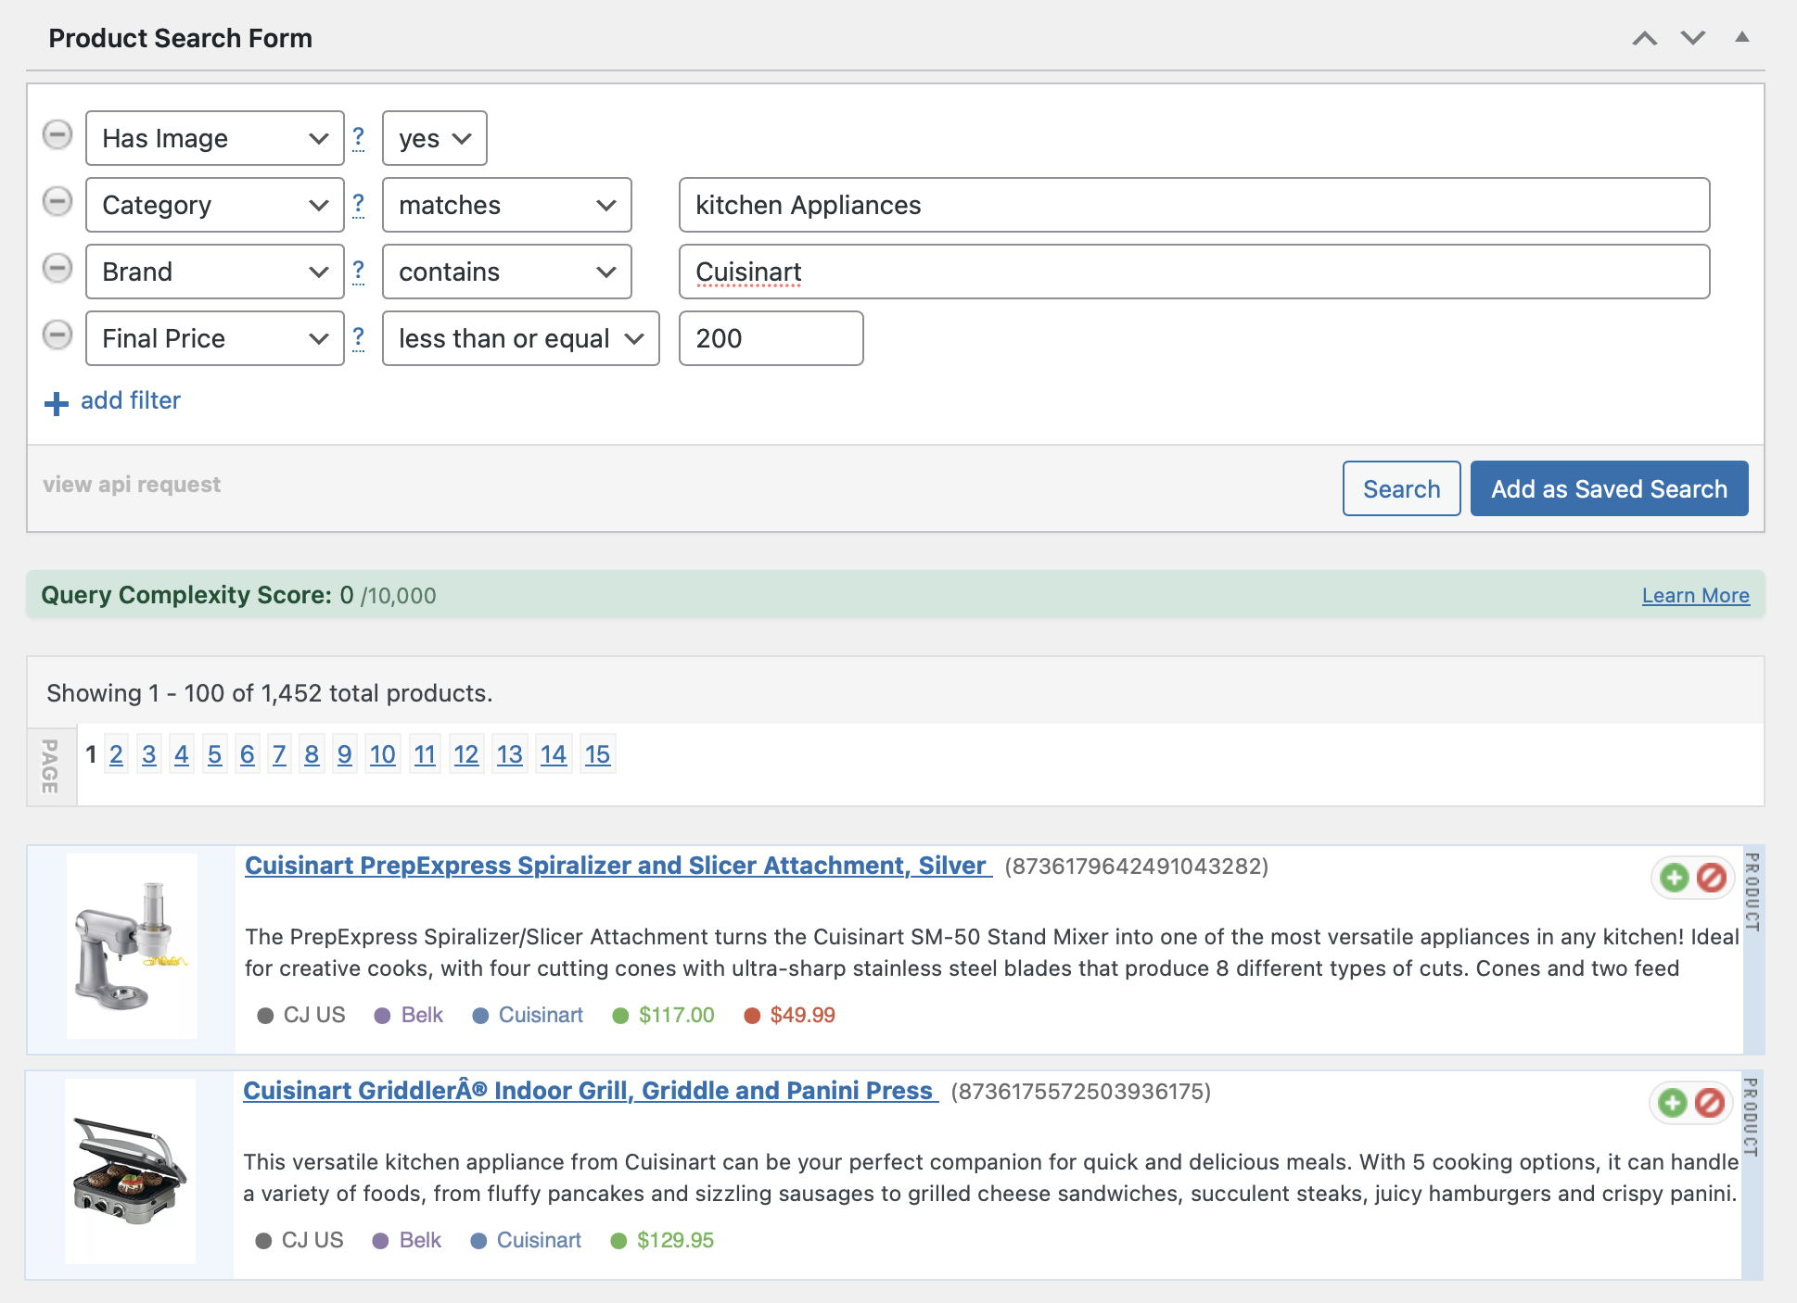Viewport: 1797px width, 1303px height.
Task: Remove the Brand filter row
Action: [57, 268]
